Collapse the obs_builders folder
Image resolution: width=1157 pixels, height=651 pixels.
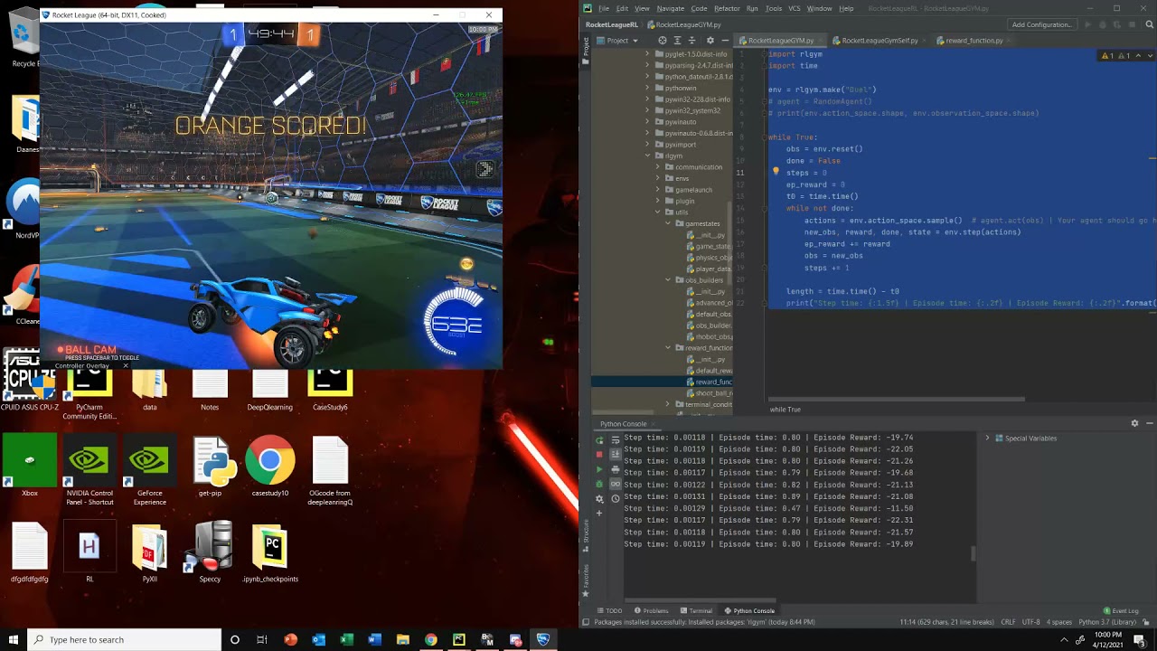(669, 280)
